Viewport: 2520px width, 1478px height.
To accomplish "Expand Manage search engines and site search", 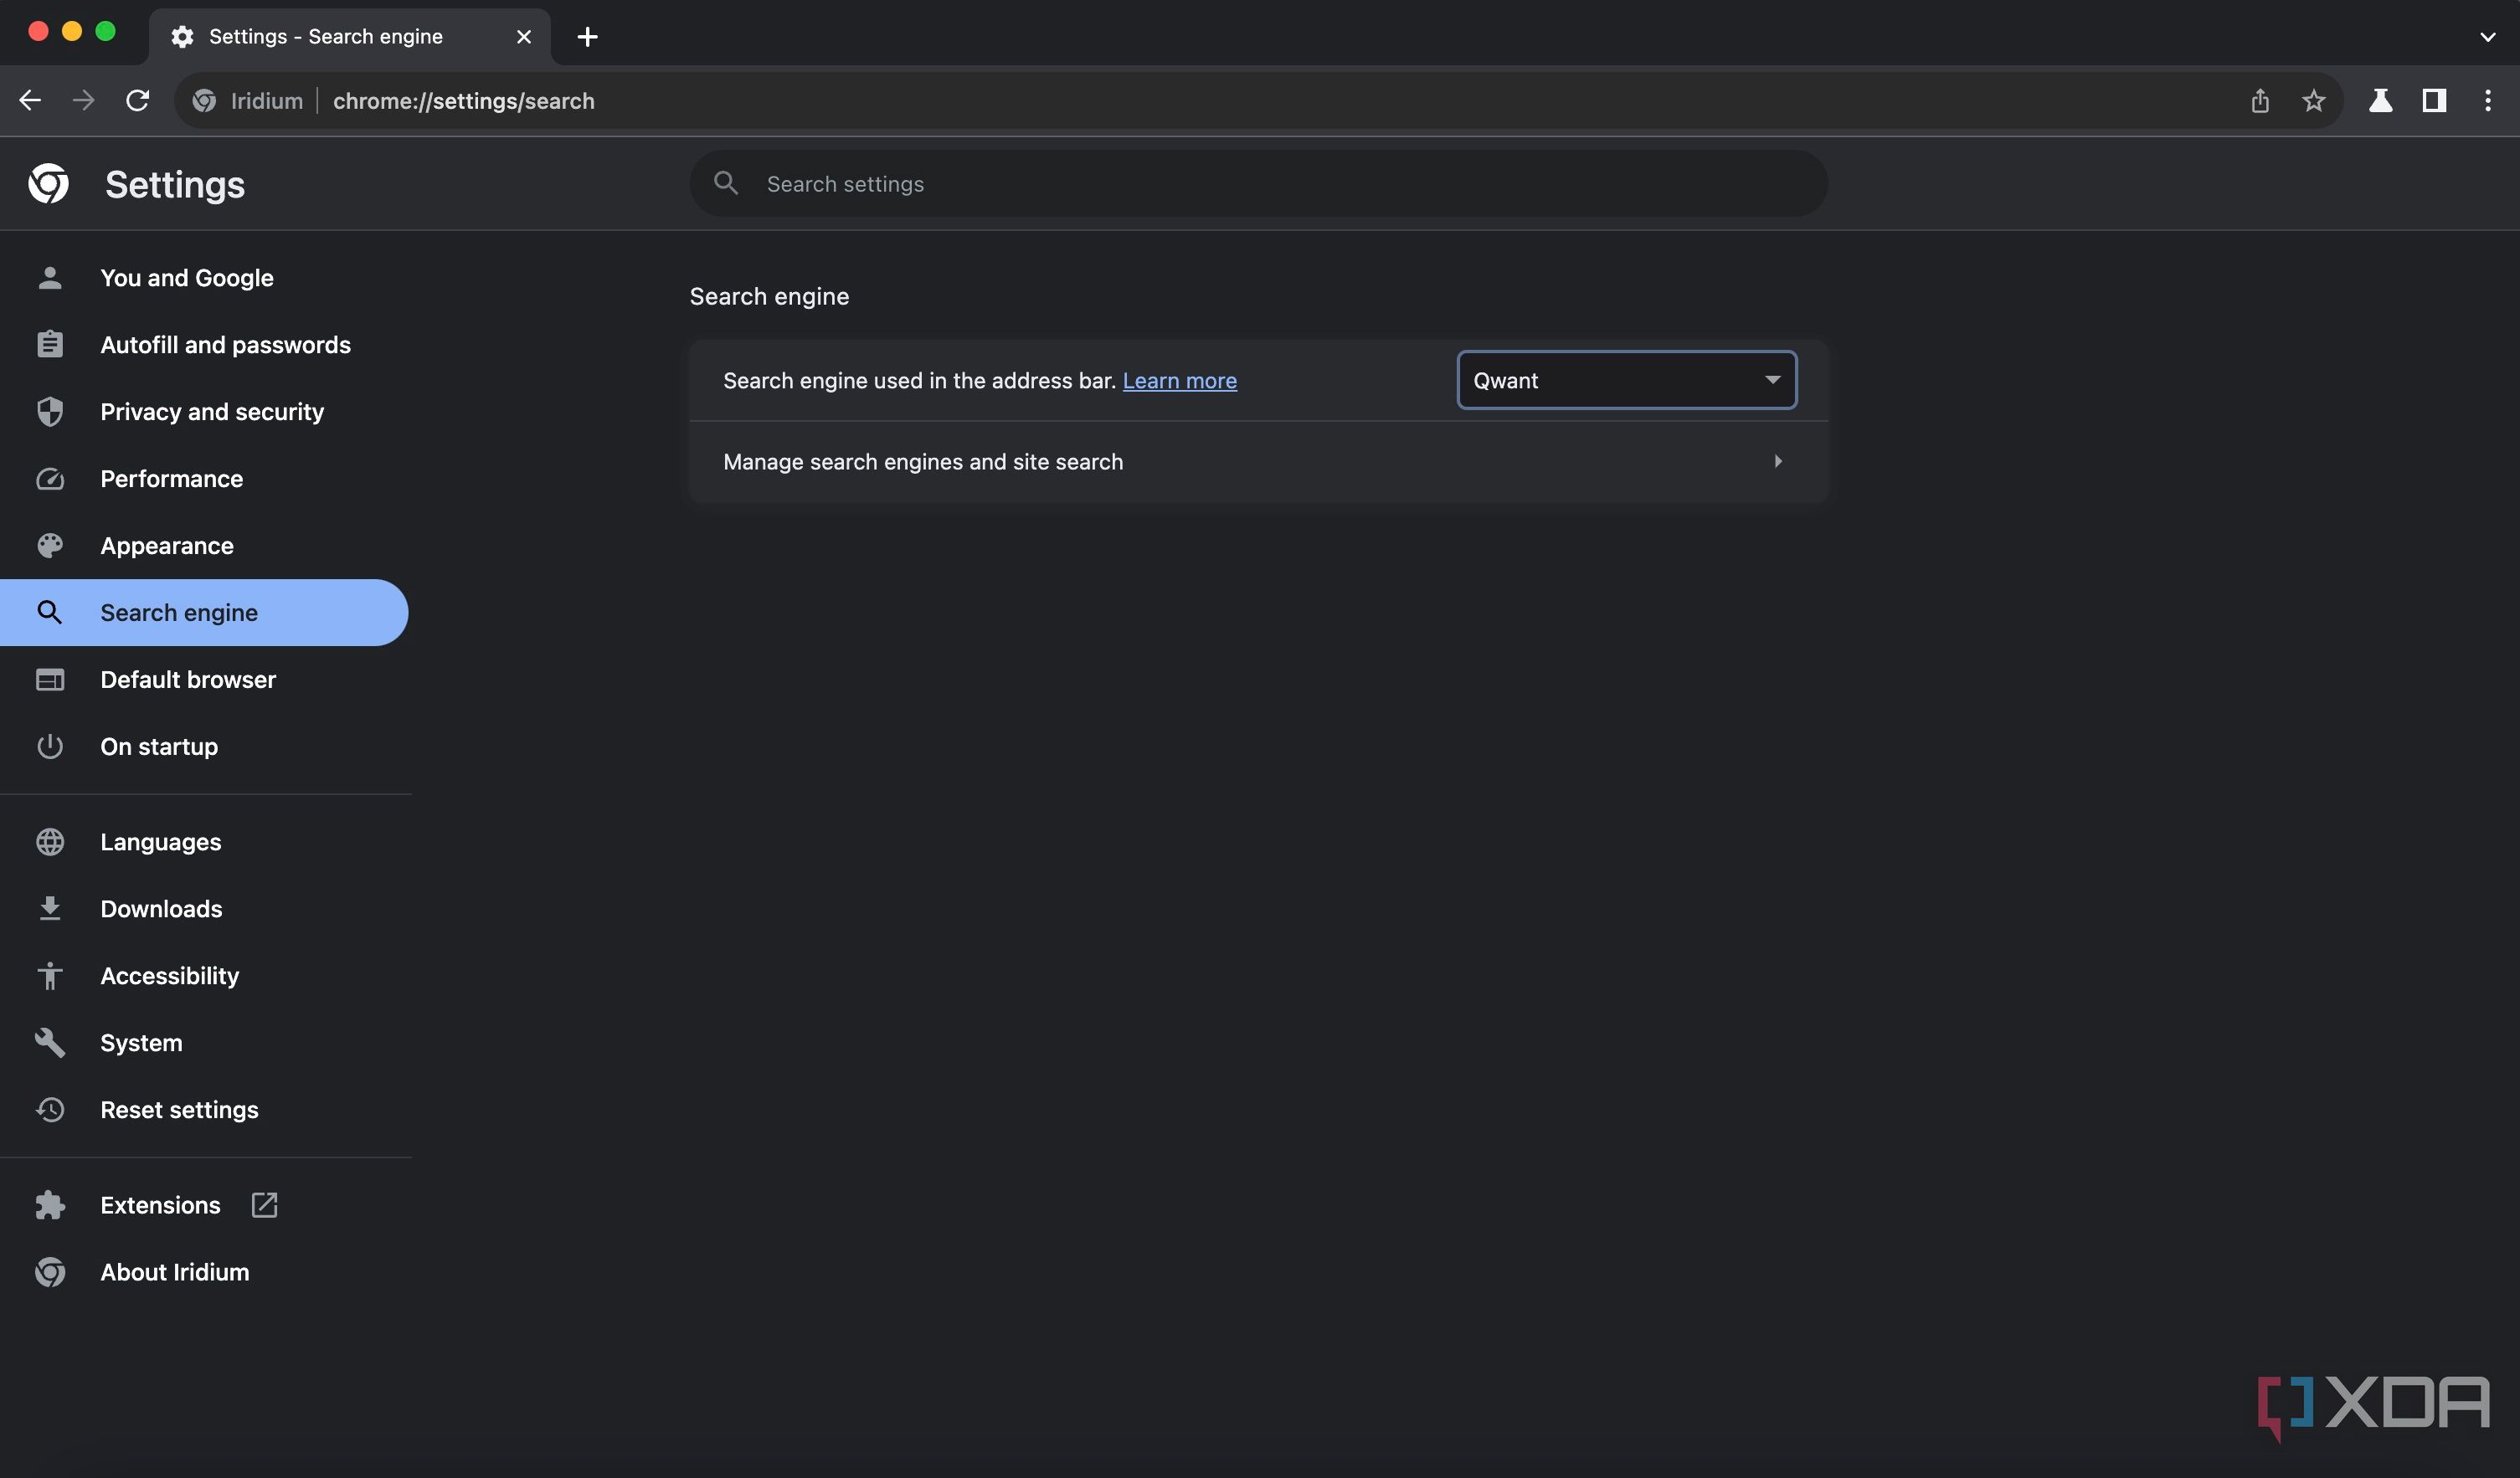I will click(1258, 462).
